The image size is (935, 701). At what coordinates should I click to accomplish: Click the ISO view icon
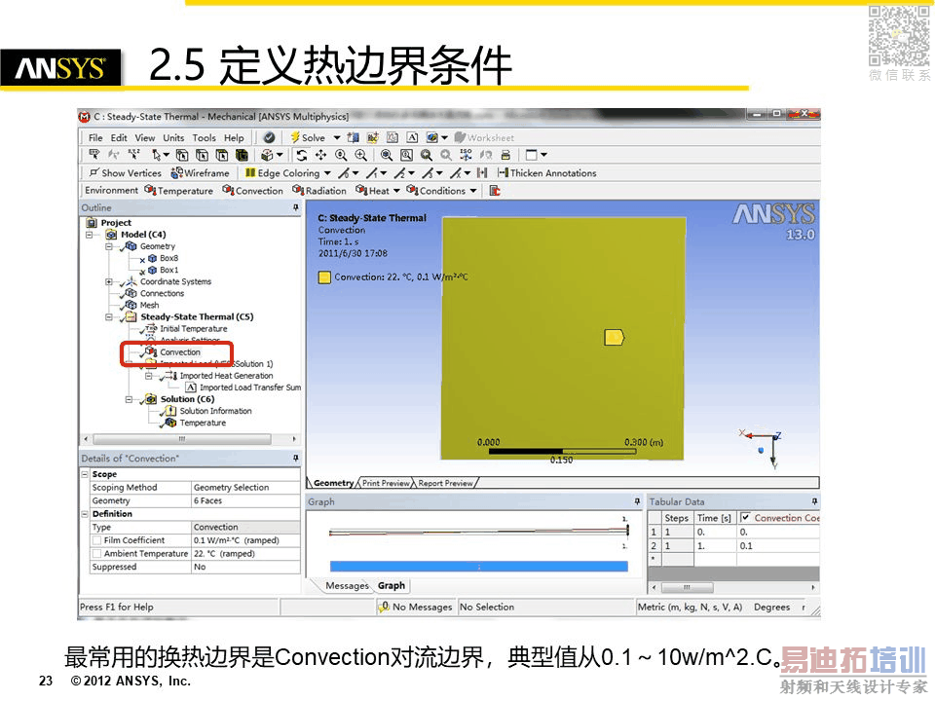pyautogui.click(x=466, y=155)
